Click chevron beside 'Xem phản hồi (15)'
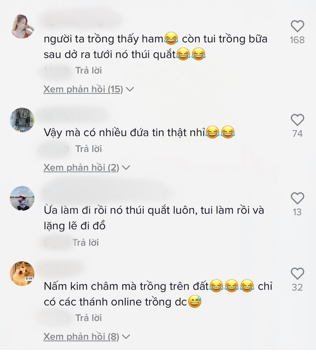Image resolution: width=316 pixels, height=354 pixels. [130, 89]
